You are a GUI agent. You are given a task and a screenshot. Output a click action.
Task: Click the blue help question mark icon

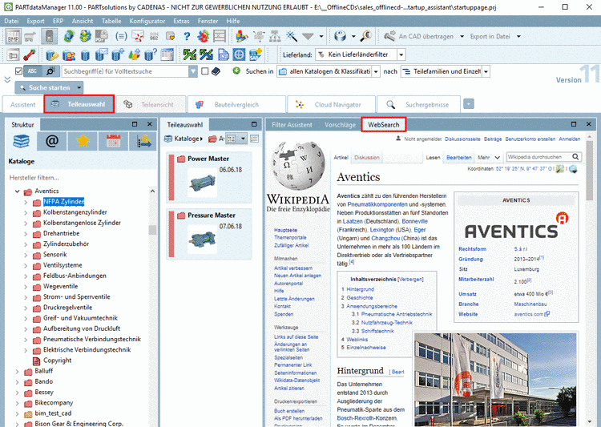tap(187, 36)
